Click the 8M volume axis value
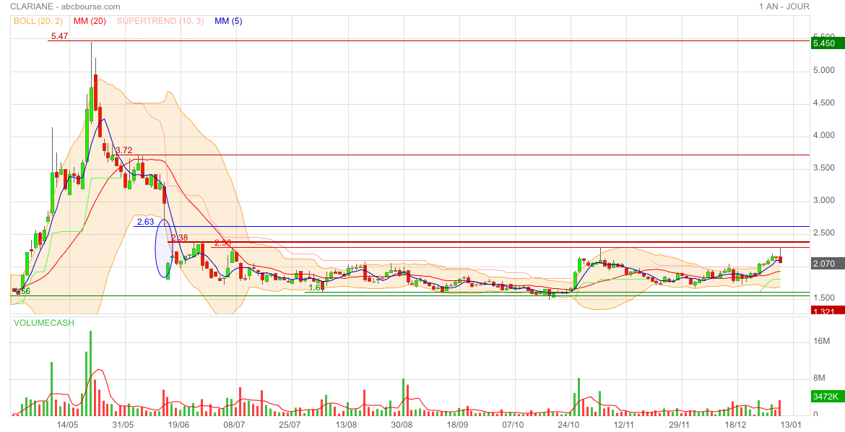845x432 pixels. 819,378
